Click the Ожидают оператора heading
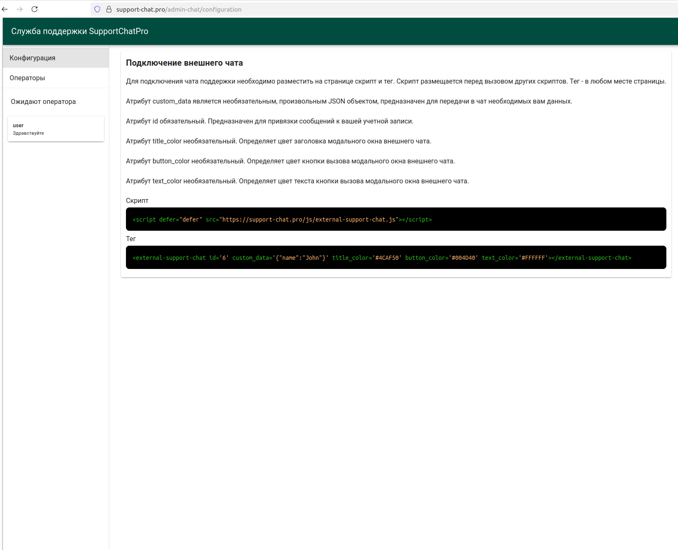This screenshot has width=678, height=550. pos(43,101)
